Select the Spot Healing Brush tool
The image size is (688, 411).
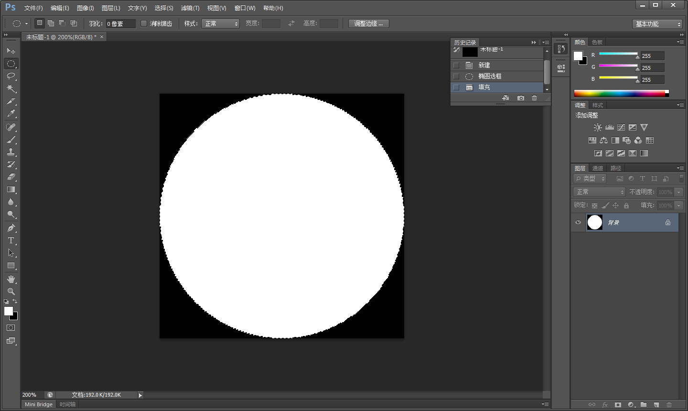(11, 127)
